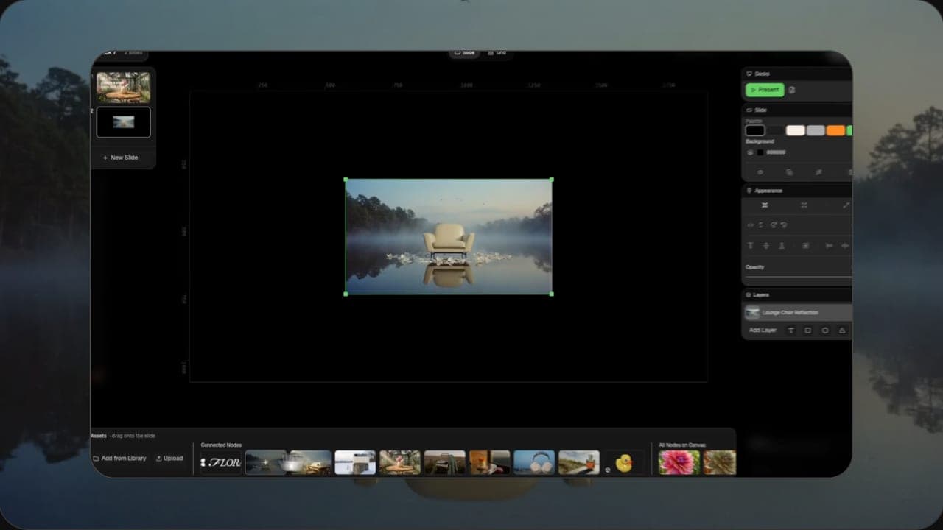Viewport: 943px width, 530px height.
Task: Pick the rubber duck asset
Action: [624, 463]
